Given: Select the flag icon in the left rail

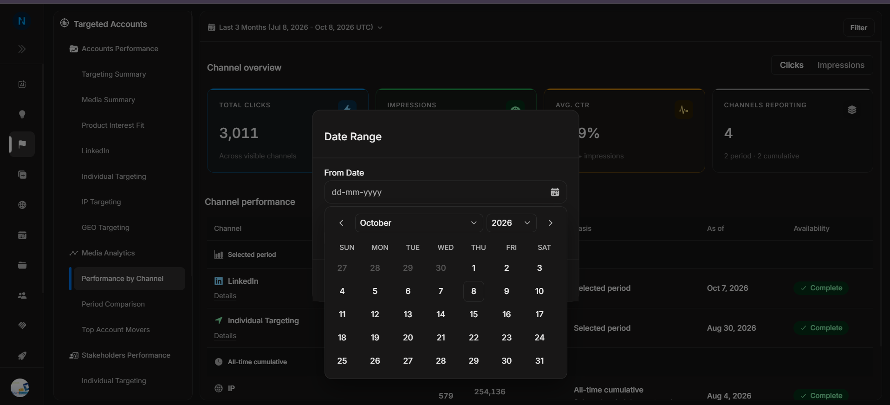Looking at the screenshot, I should pyautogui.click(x=22, y=144).
